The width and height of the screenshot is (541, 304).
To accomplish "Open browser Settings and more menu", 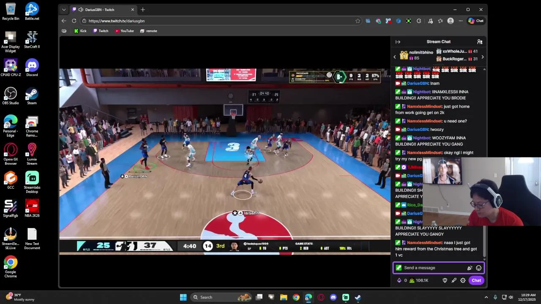I will point(461,21).
